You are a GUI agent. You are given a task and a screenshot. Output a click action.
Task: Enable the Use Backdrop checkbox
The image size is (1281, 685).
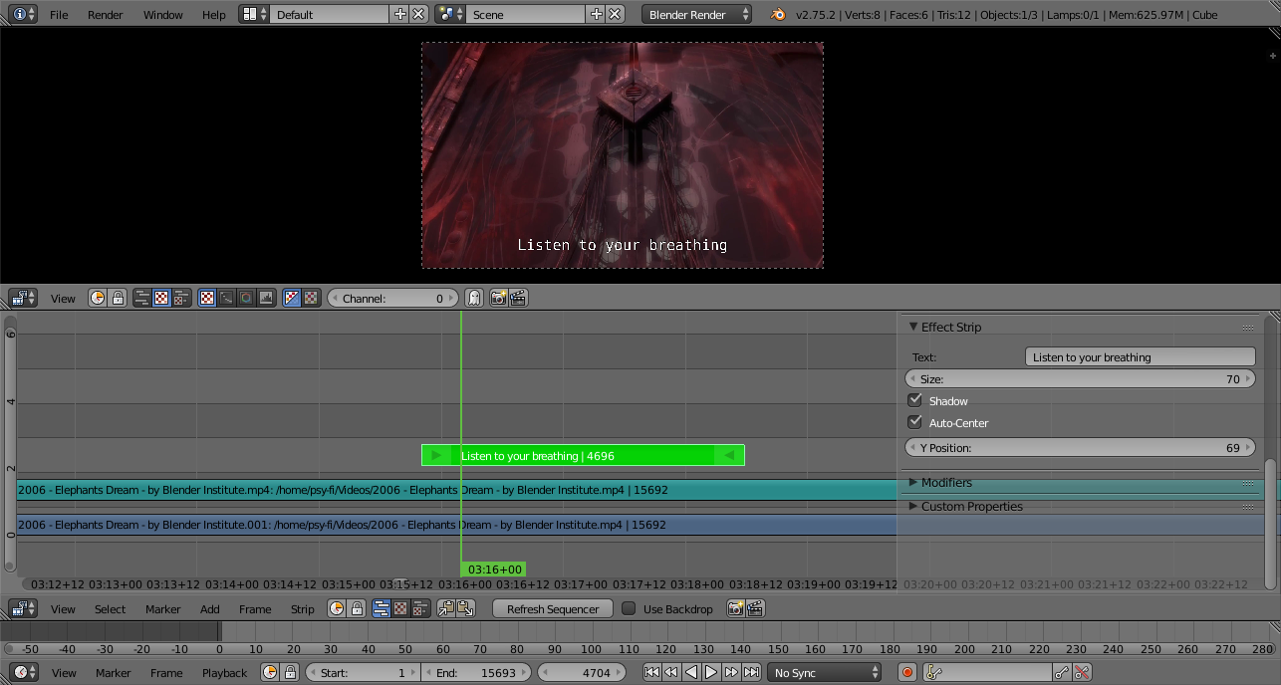coord(629,608)
